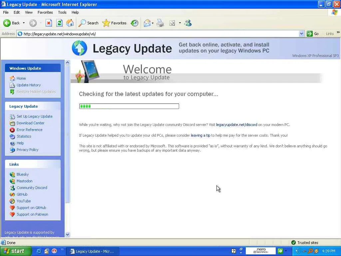
Task: Click the Stop loading icon
Action: [x=49, y=23]
